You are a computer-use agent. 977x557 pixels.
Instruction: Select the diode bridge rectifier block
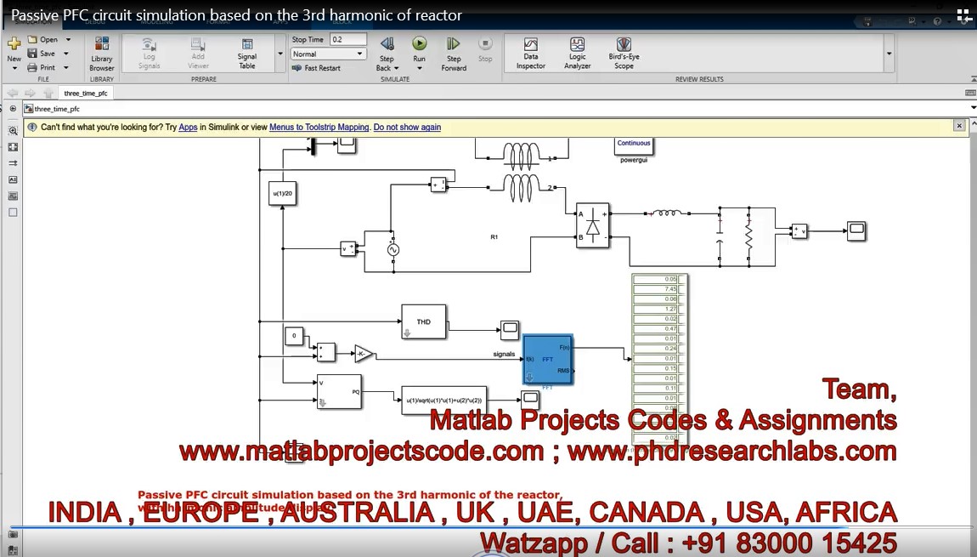click(592, 226)
